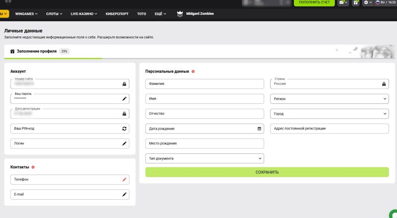Open the calendar icon in Дата рождения
397x218 pixels.
point(259,129)
